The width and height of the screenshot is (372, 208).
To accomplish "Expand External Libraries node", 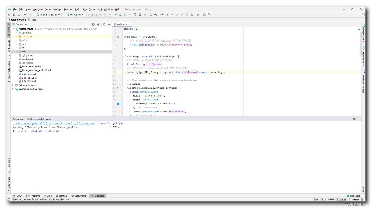I will [13, 85].
